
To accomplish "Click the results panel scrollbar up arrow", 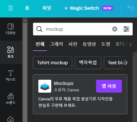I will pyautogui.click(x=135, y=54).
